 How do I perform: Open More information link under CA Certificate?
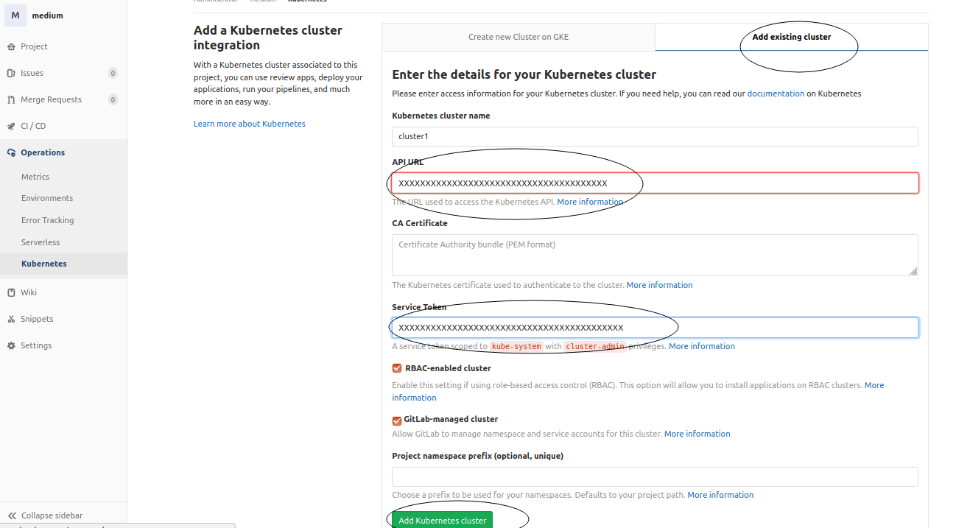(659, 285)
